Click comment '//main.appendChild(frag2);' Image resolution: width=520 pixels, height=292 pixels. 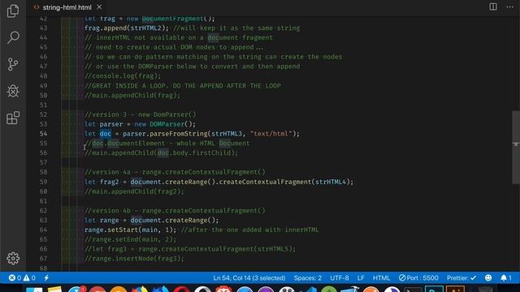(x=134, y=191)
